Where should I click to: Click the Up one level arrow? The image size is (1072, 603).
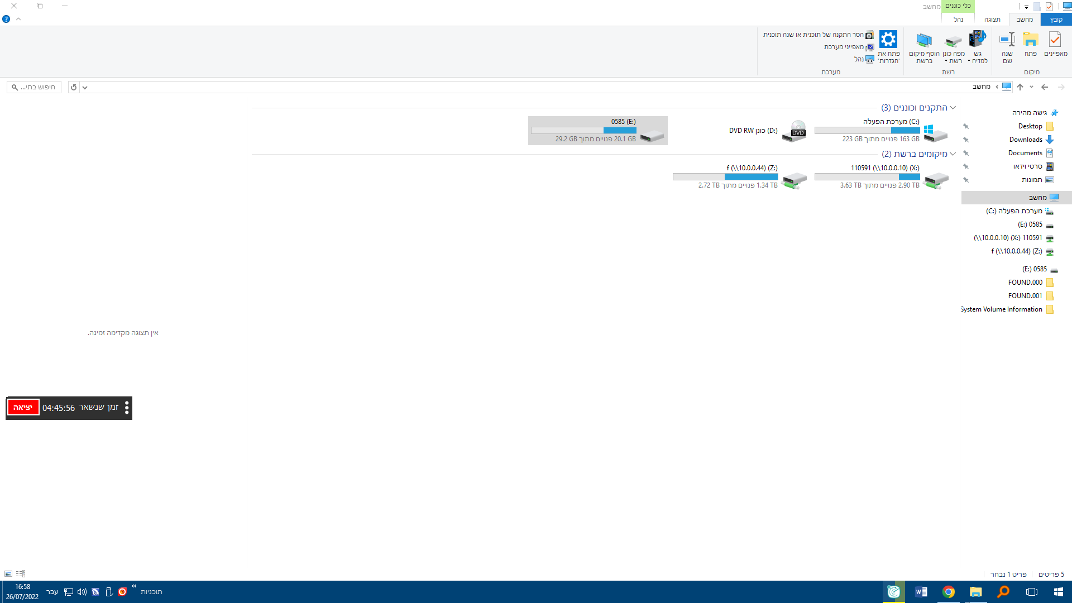1020,87
